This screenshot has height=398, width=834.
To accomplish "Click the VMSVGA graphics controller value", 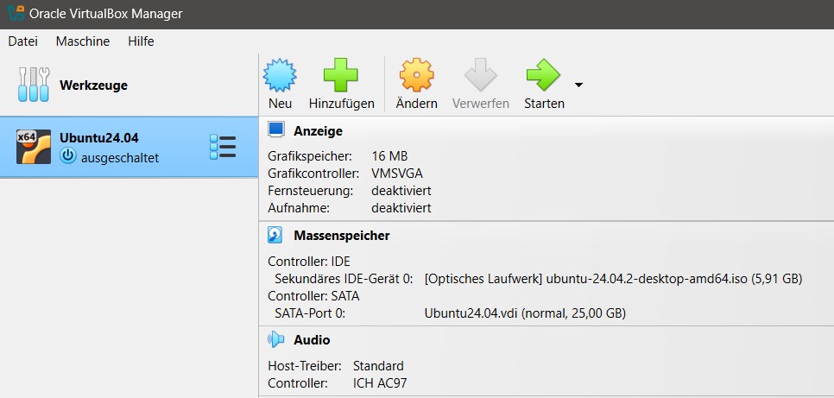I will tap(397, 174).
